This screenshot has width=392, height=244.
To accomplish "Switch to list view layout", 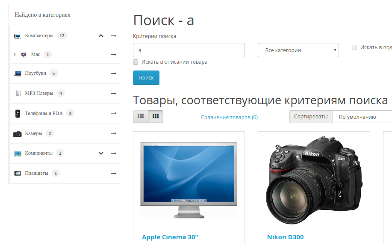I will coord(141,117).
